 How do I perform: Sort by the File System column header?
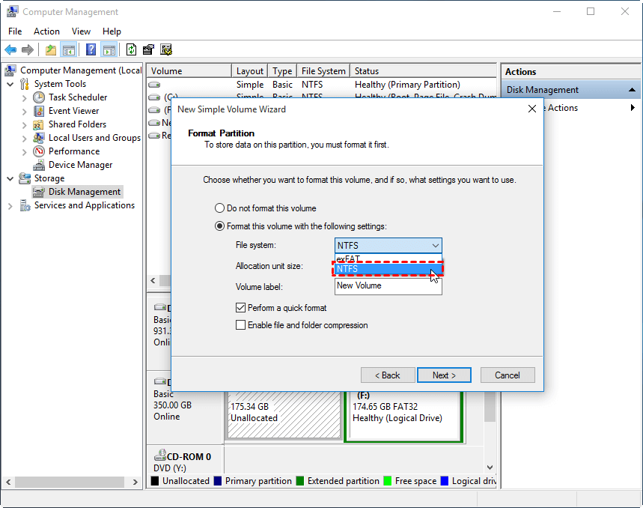click(323, 71)
